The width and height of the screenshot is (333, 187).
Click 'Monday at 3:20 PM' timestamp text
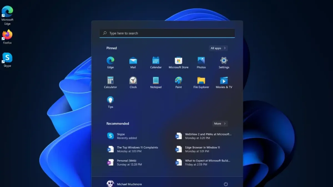click(198, 138)
